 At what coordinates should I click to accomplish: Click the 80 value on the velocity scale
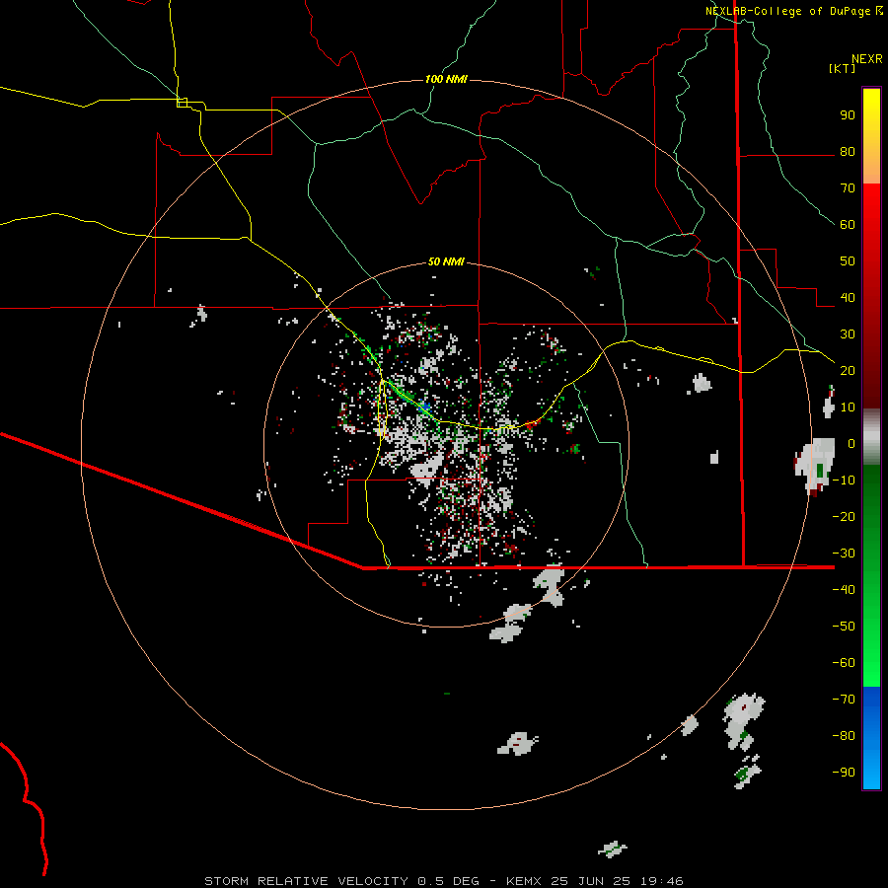tap(848, 152)
